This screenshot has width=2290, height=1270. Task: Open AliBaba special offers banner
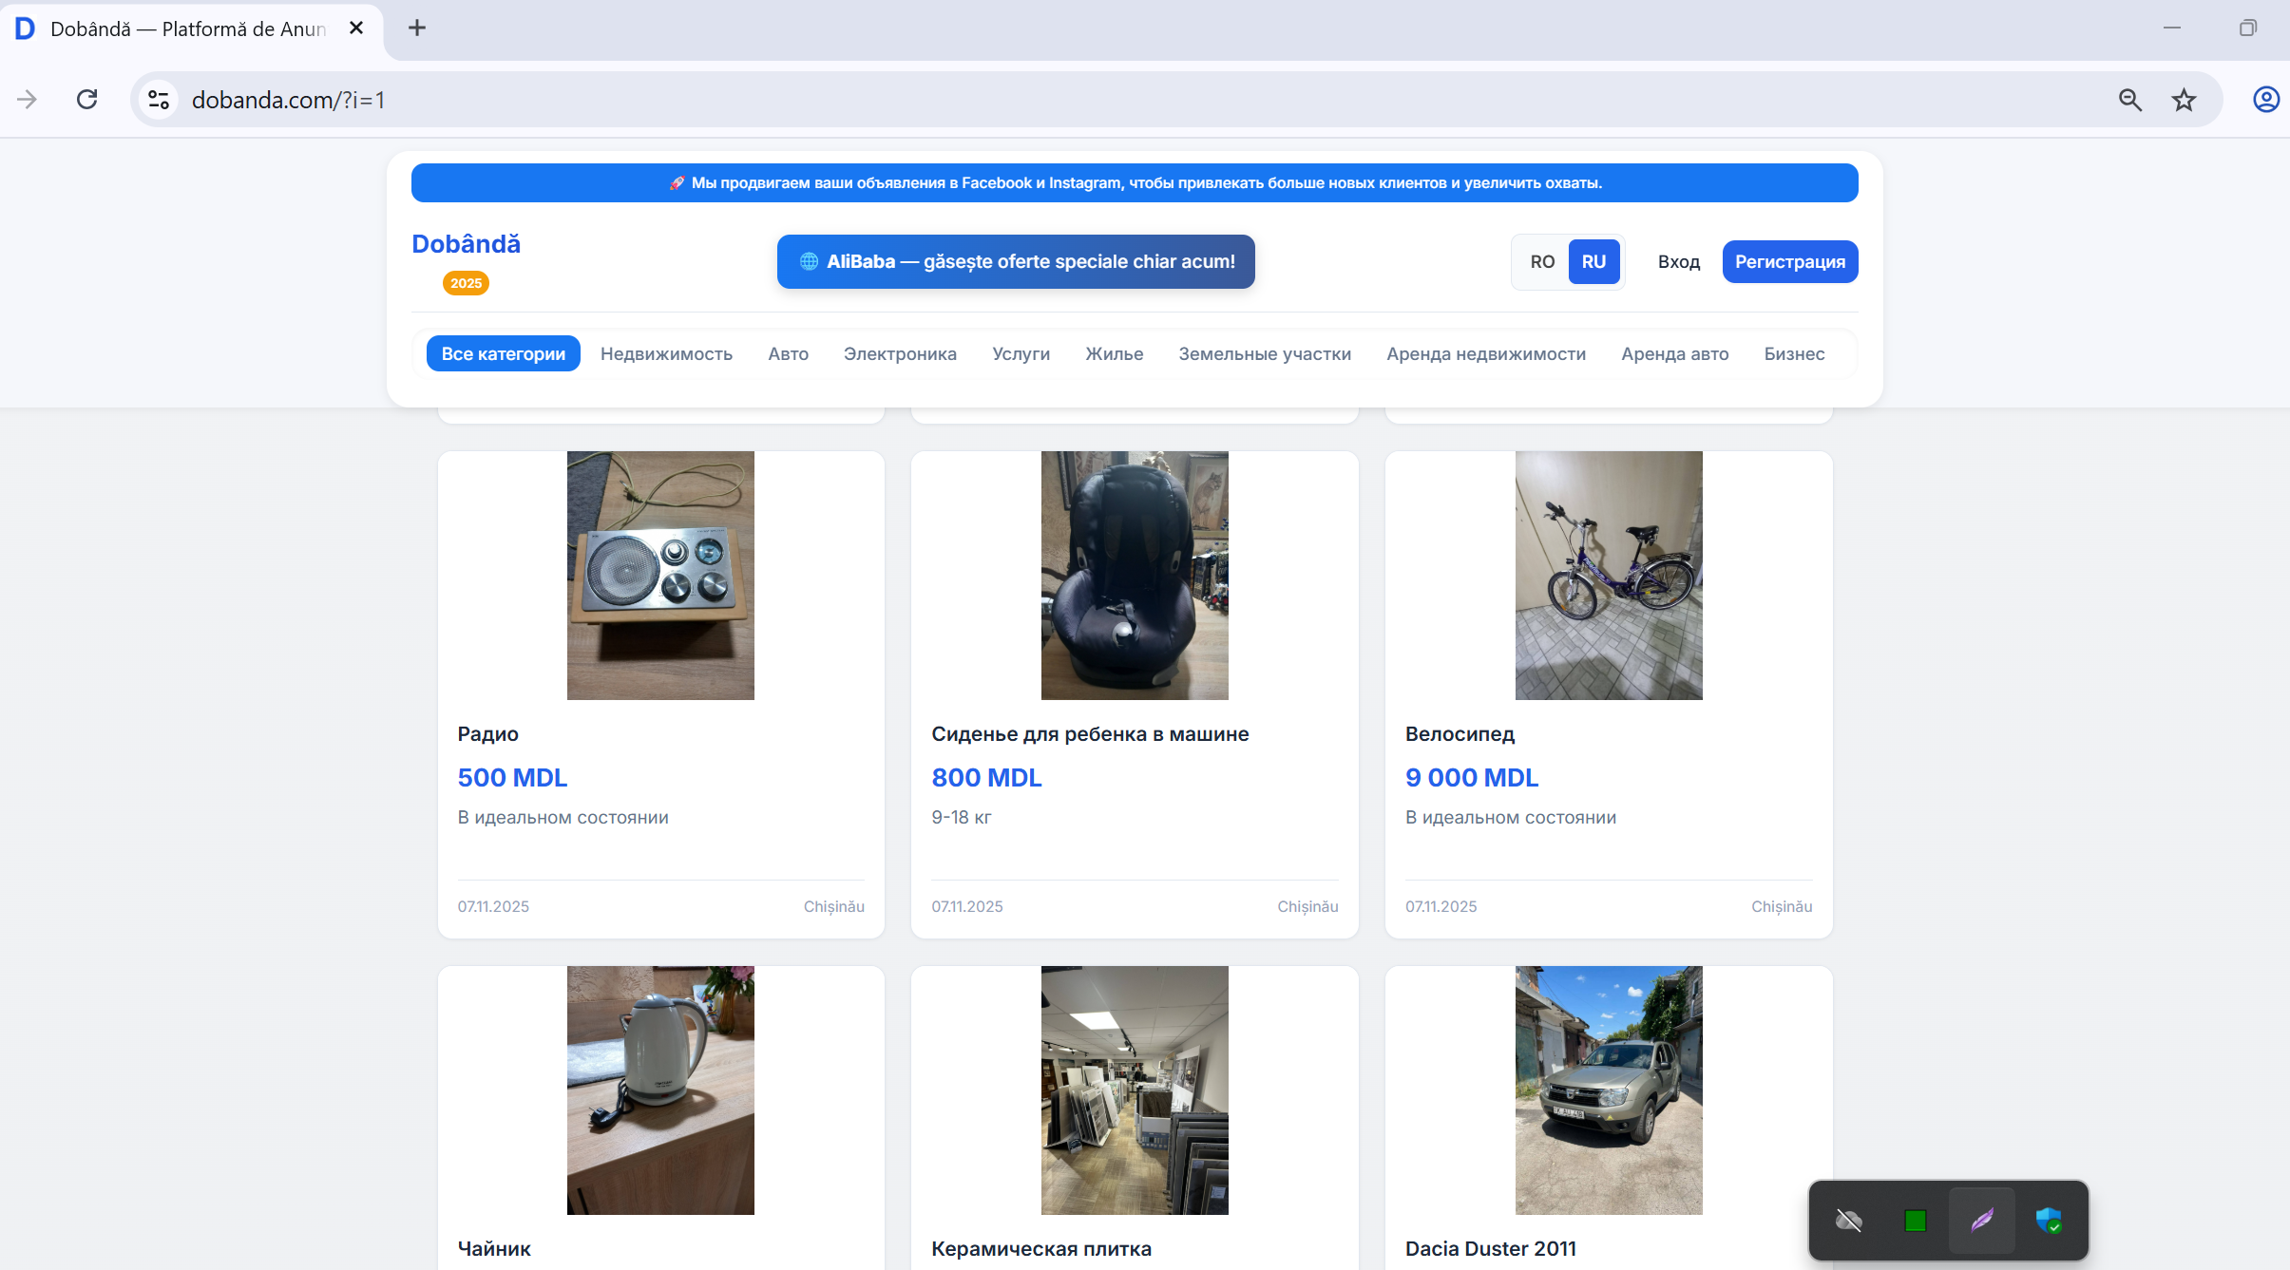1015,262
